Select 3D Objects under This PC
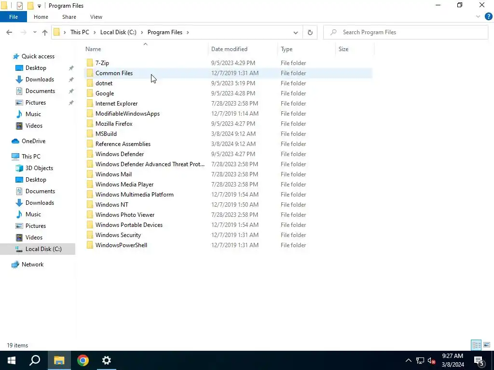 [x=39, y=168]
